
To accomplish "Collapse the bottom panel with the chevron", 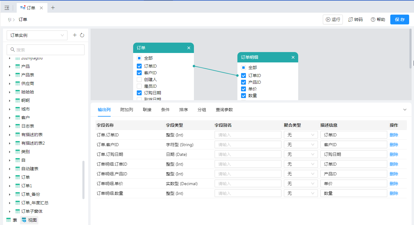I will [405, 110].
